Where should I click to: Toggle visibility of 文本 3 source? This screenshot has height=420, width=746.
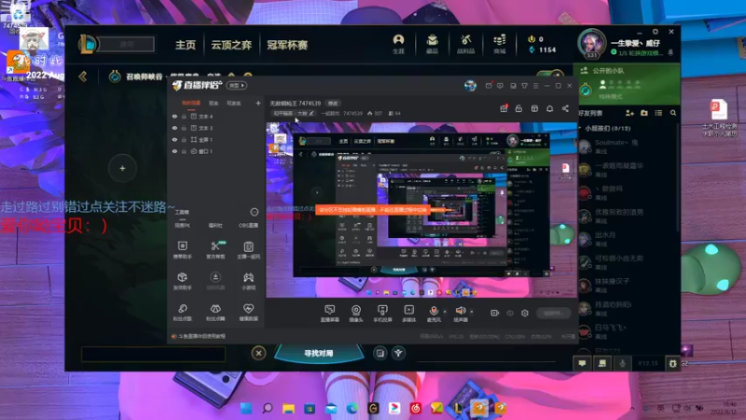(174, 128)
